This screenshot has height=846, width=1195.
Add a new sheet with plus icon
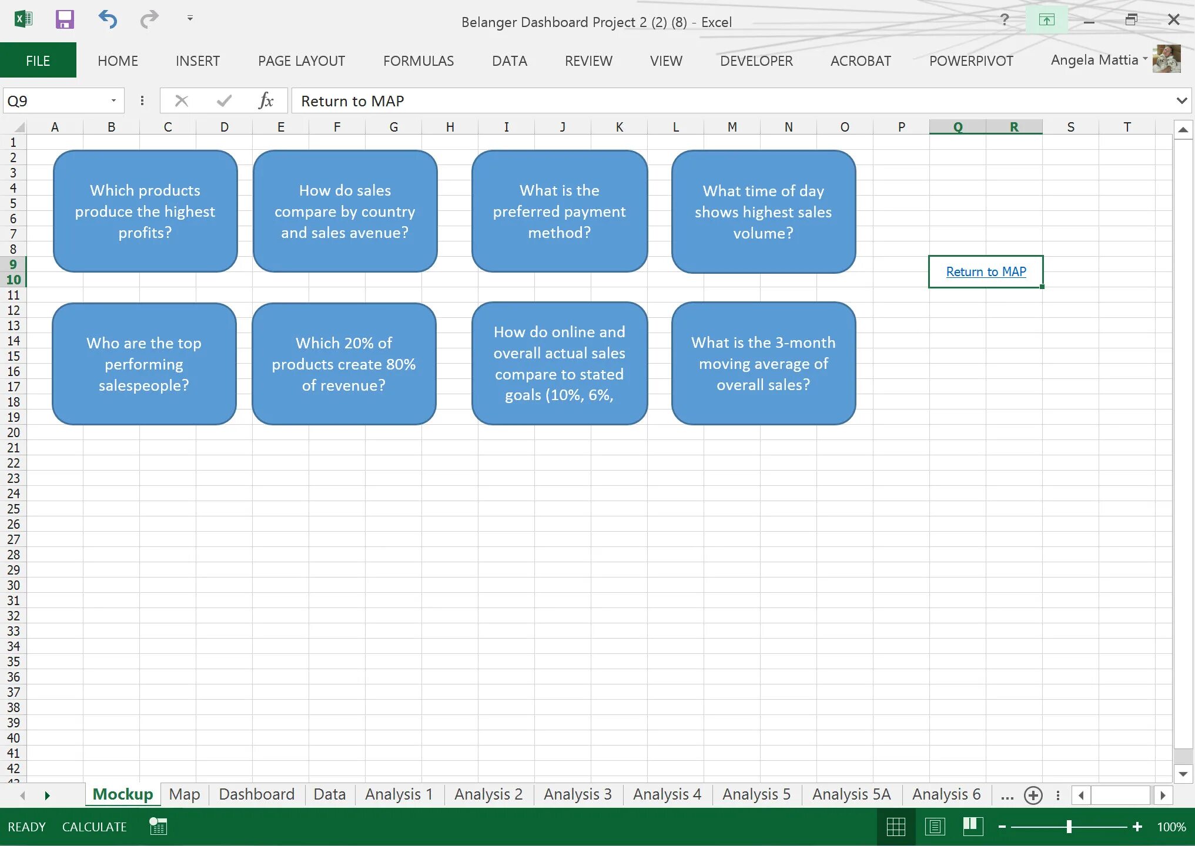1033,795
